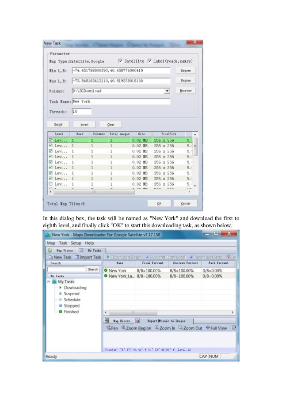The width and height of the screenshot is (282, 399).
Task: Click the Clear button
Action: coord(111,125)
